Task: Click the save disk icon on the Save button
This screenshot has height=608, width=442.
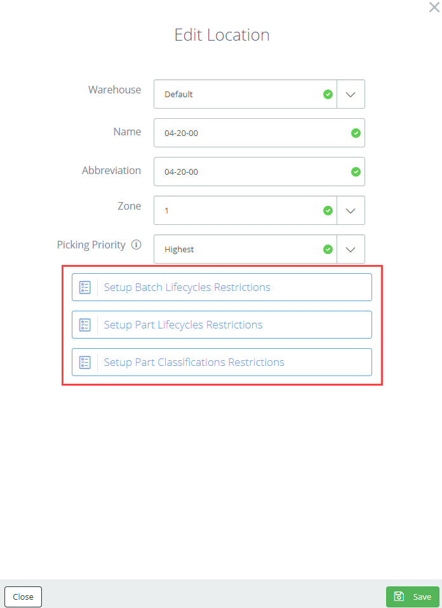Action: [x=399, y=597]
